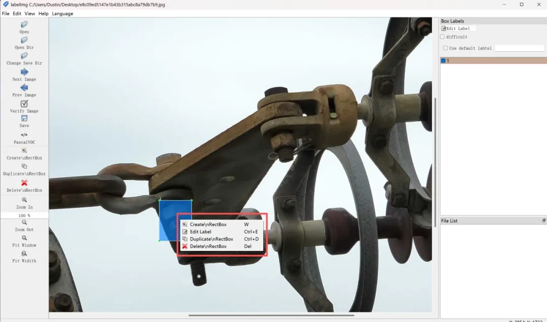Open the View menu
The width and height of the screenshot is (547, 322).
[x=30, y=14]
